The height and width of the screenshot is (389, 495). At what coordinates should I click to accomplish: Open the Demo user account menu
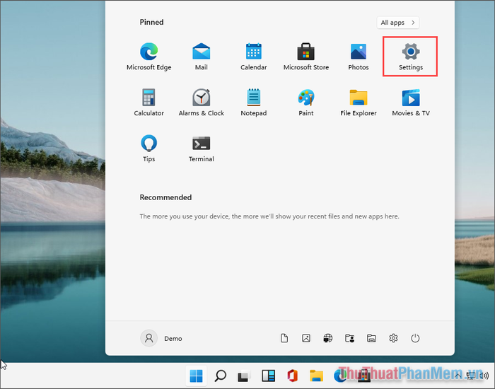(161, 339)
